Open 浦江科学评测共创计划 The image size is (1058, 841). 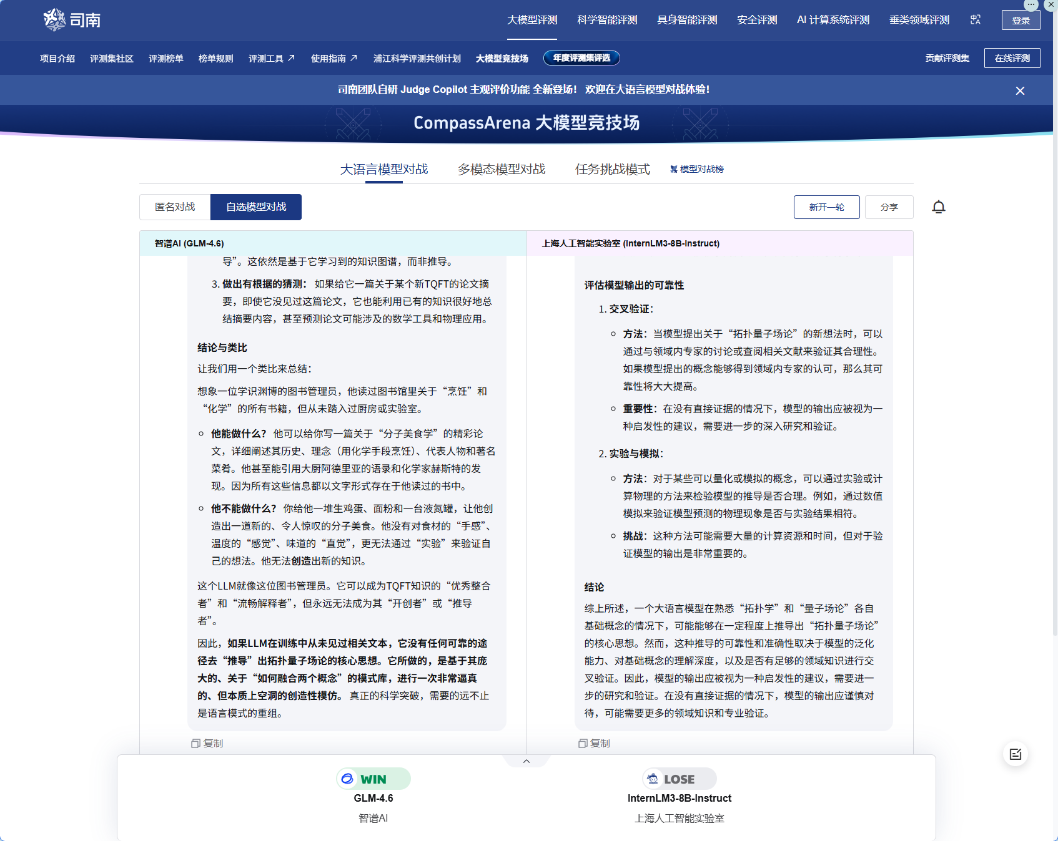(417, 58)
